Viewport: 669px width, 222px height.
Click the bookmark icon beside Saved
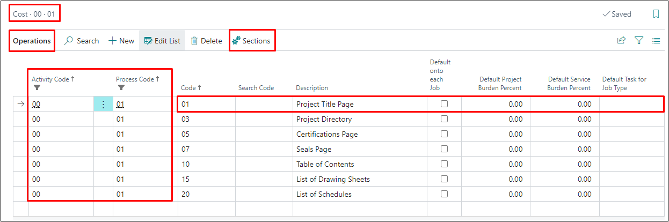[656, 14]
